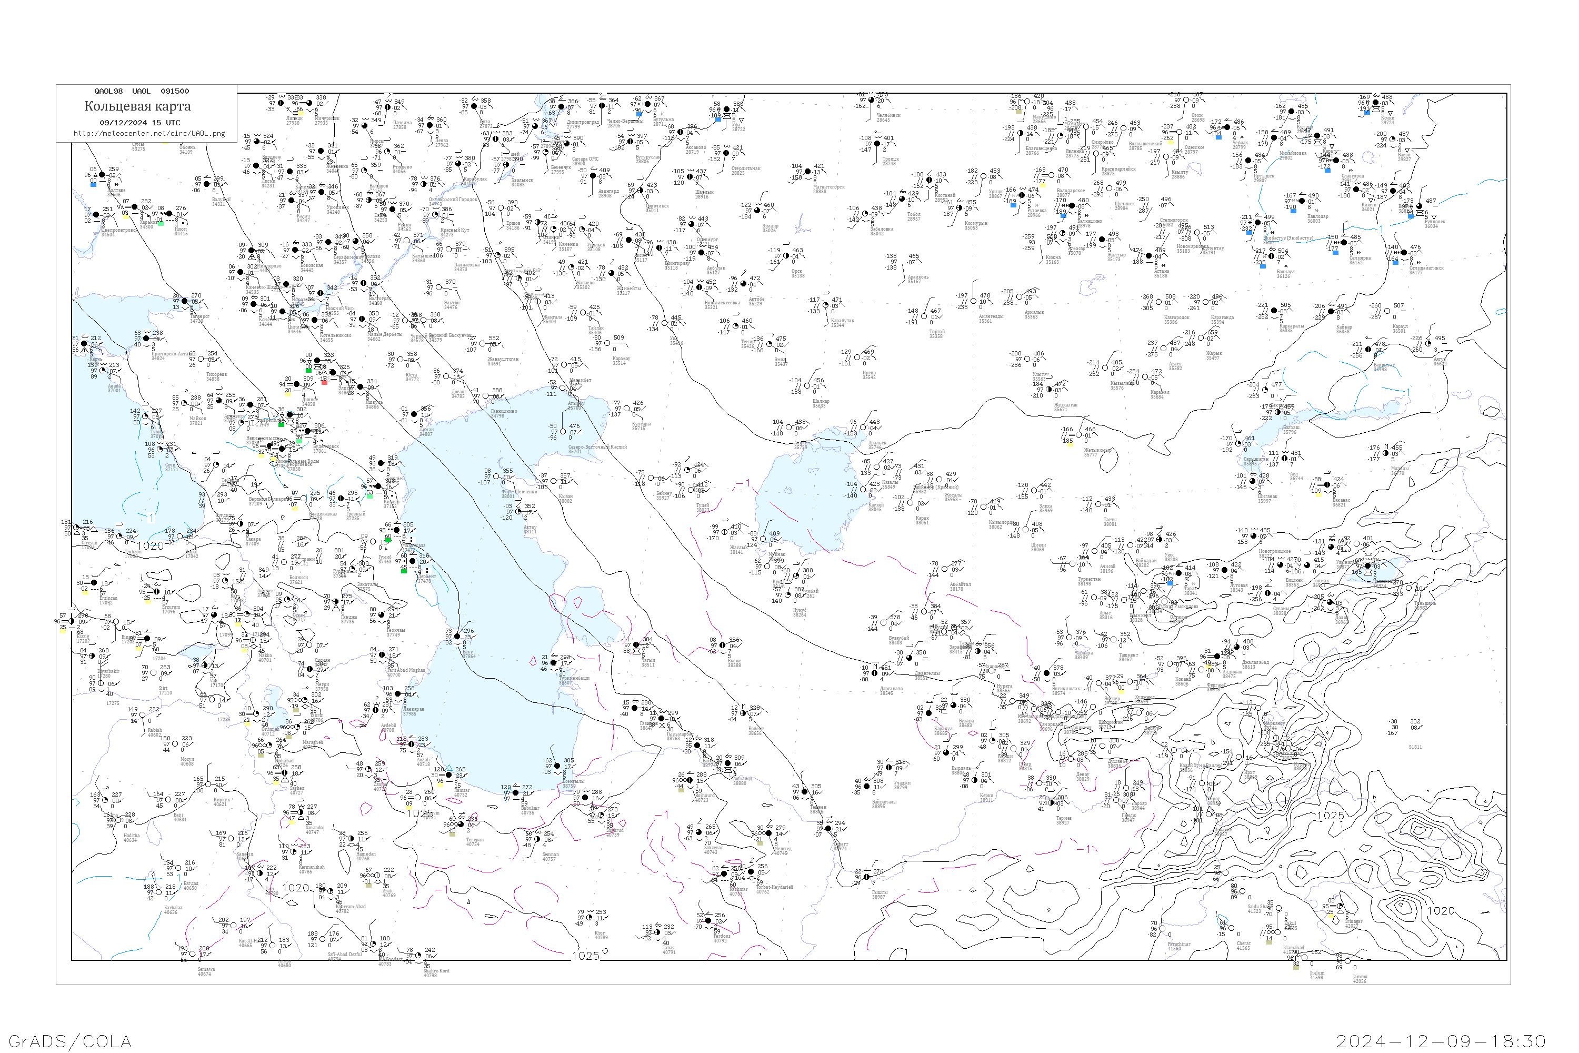Click the 'QAOL98 UAOL 091500' header code
The width and height of the screenshot is (1579, 1053).
(142, 91)
